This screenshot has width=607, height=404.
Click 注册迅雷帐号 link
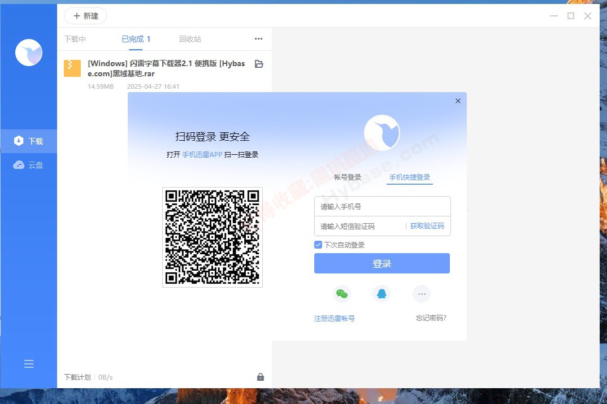(x=335, y=319)
